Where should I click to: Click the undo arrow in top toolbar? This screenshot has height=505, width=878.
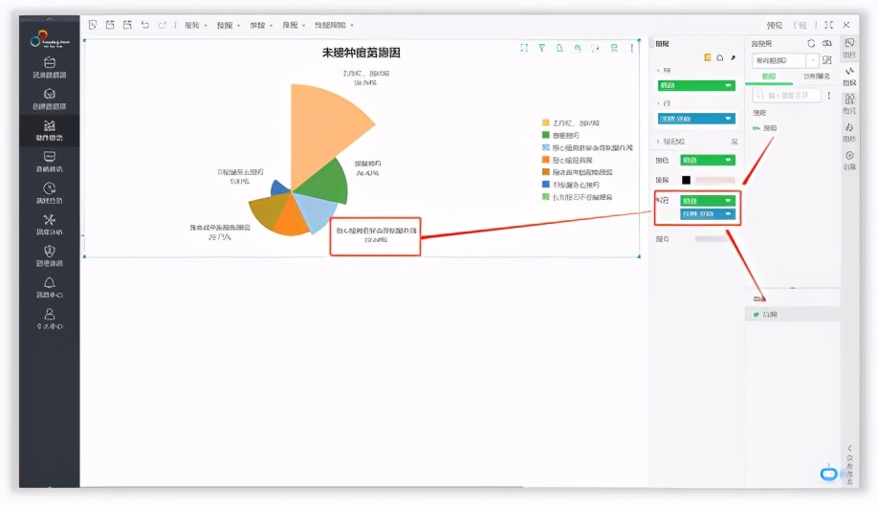pos(144,25)
